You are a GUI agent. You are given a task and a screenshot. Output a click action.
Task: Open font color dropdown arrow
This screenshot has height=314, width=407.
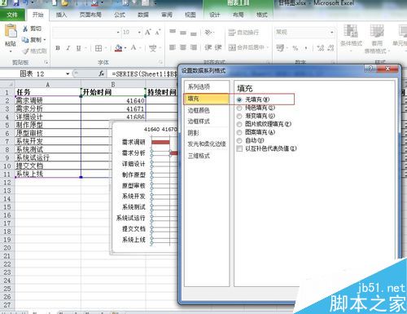pos(140,48)
